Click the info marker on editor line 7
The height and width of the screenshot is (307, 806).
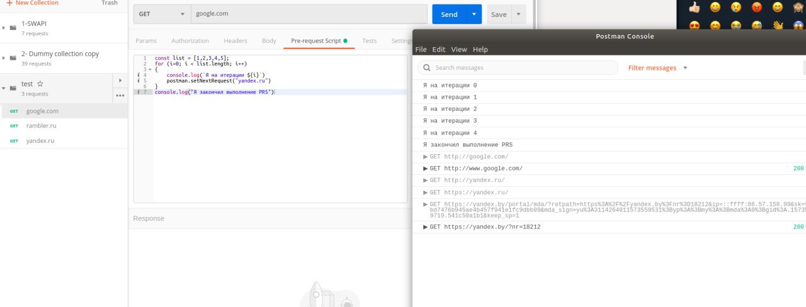coord(139,92)
